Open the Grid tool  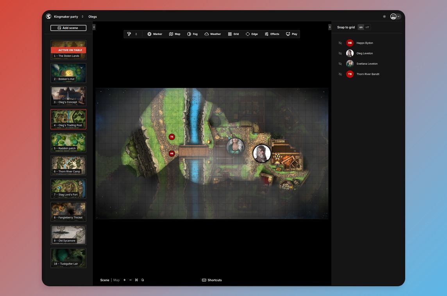(x=234, y=34)
